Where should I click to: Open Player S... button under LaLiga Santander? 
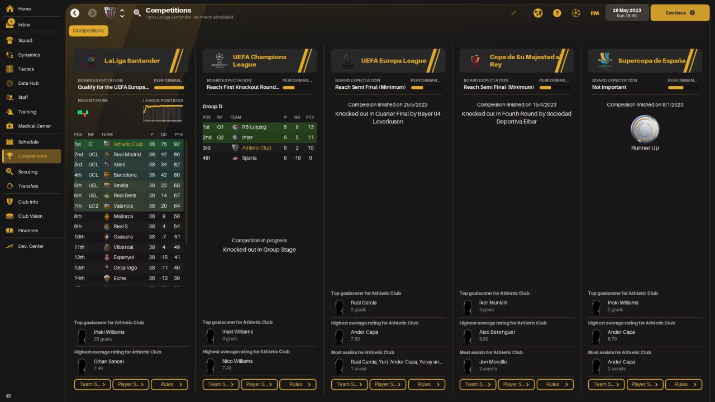131,384
